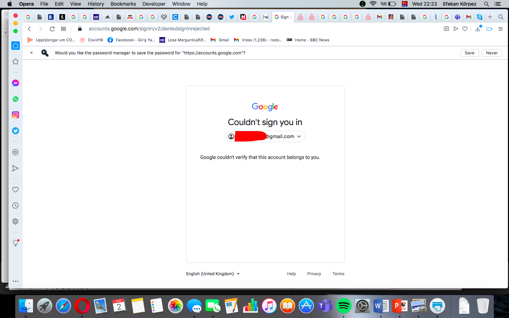509x318 pixels.
Task: Open the History menu
Action: tap(96, 4)
